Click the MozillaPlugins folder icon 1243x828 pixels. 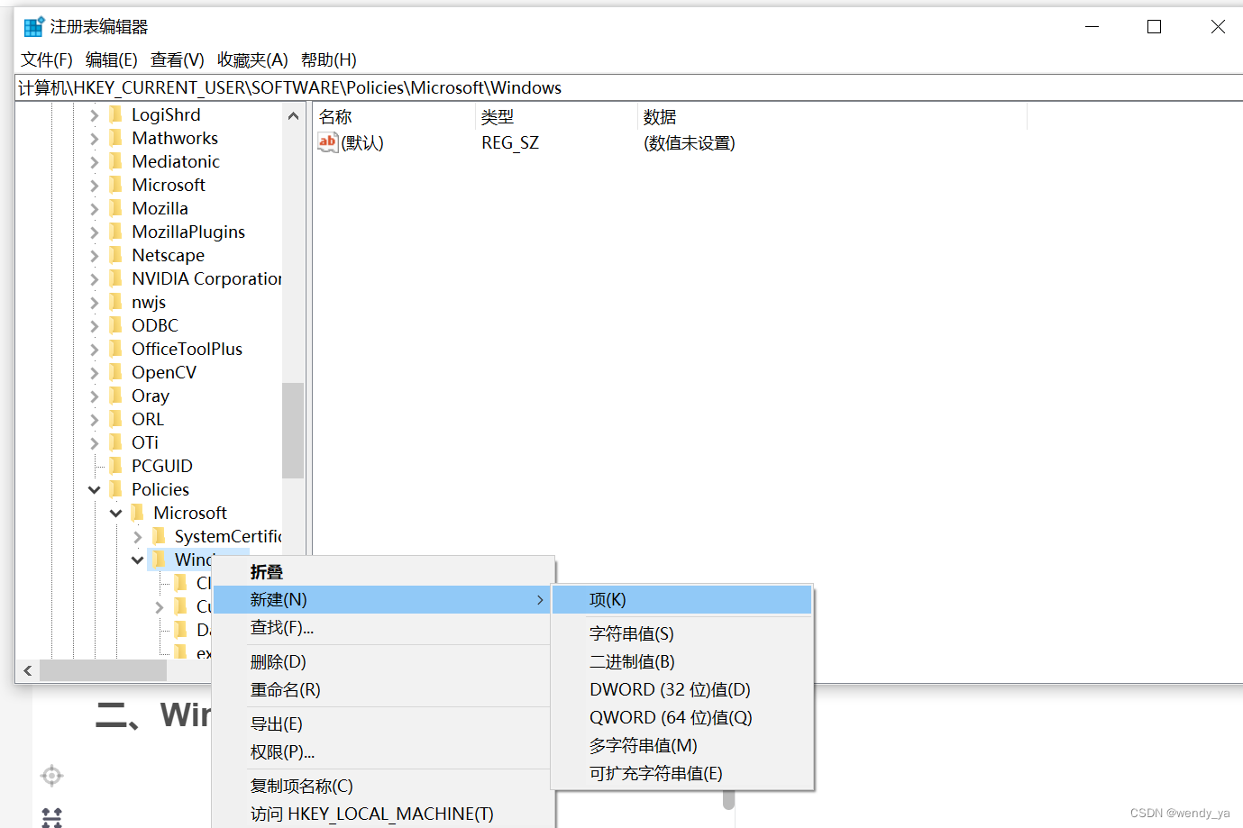pyautogui.click(x=115, y=232)
